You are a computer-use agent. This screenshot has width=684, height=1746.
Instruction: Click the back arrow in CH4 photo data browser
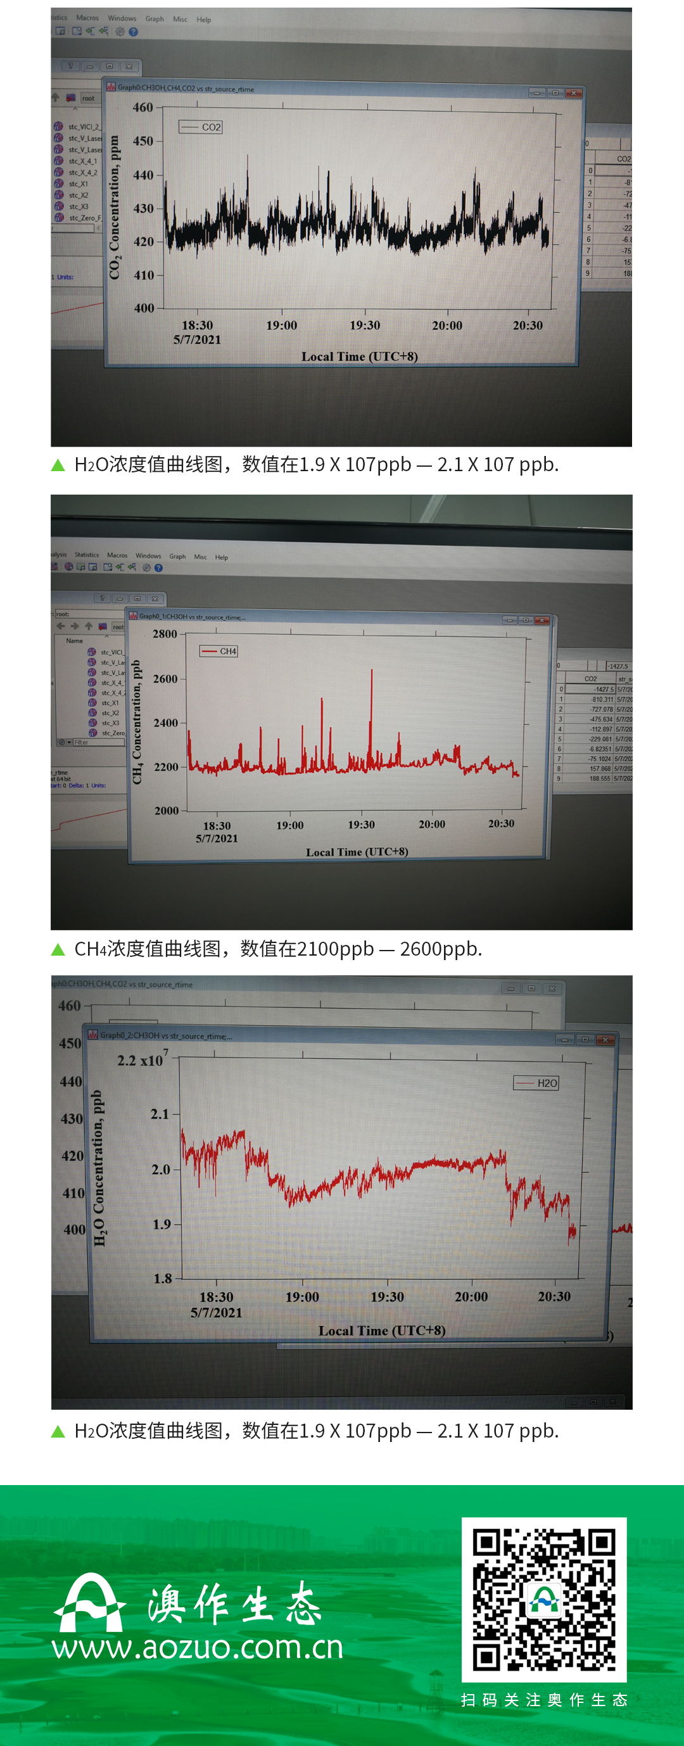(61, 626)
